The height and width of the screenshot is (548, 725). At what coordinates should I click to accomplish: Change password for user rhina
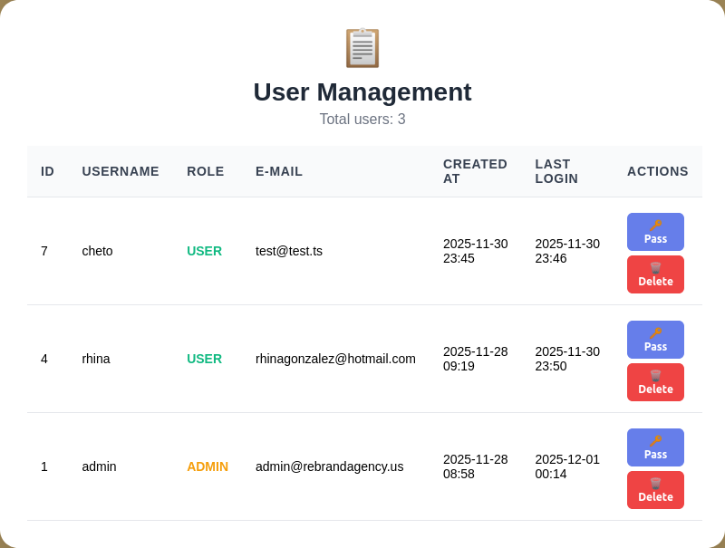pos(655,340)
